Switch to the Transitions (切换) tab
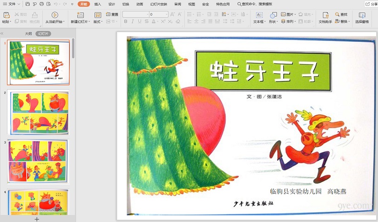 pyautogui.click(x=126, y=4)
